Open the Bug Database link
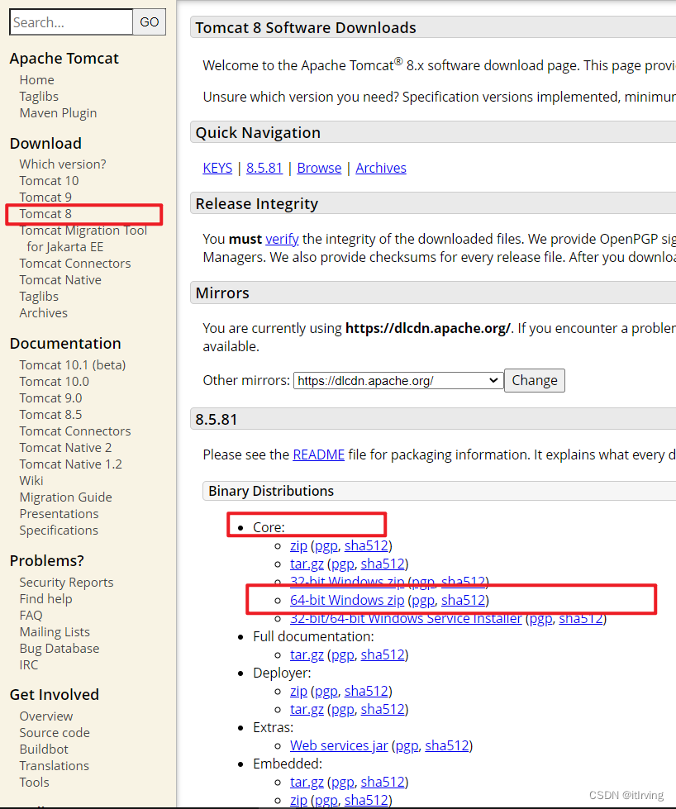The height and width of the screenshot is (809, 676). (60, 648)
